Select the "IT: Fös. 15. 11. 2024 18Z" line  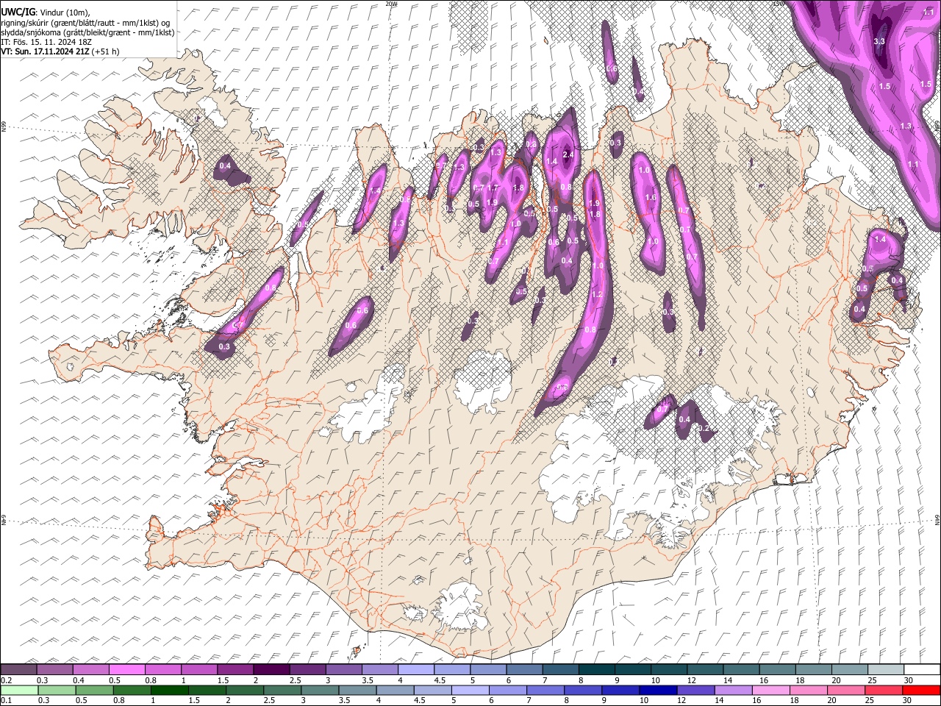click(x=46, y=42)
